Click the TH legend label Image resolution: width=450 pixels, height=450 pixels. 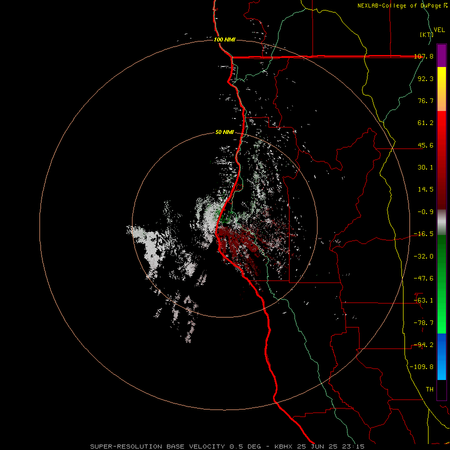429,389
